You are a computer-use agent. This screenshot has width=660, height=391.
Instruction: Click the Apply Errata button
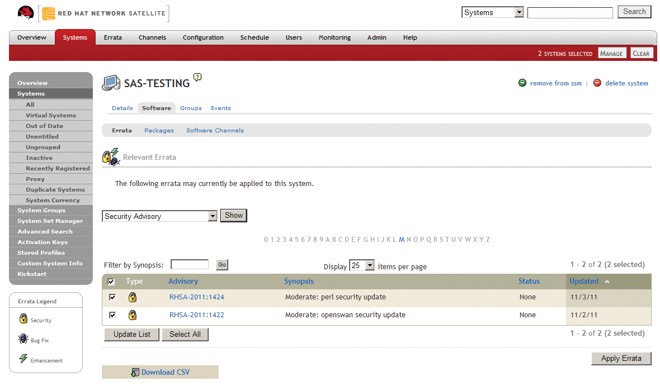(621, 358)
